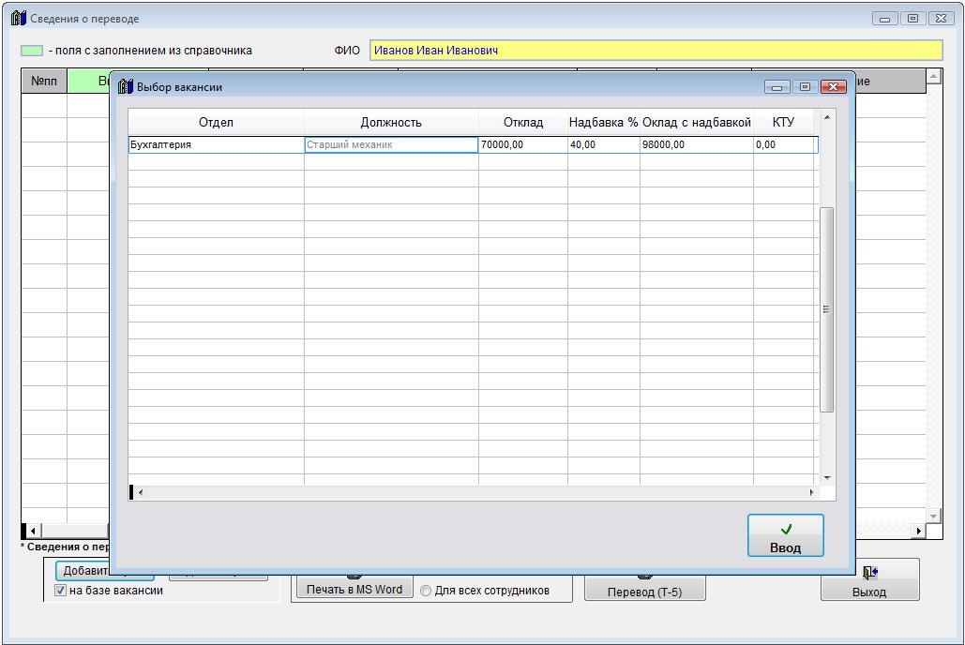This screenshot has width=965, height=645.
Task: Click the 0,00 КТУ cell
Action: [x=785, y=144]
